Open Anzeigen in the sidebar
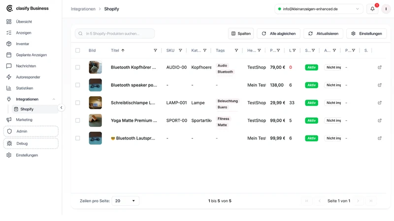394x221 pixels. click(24, 32)
